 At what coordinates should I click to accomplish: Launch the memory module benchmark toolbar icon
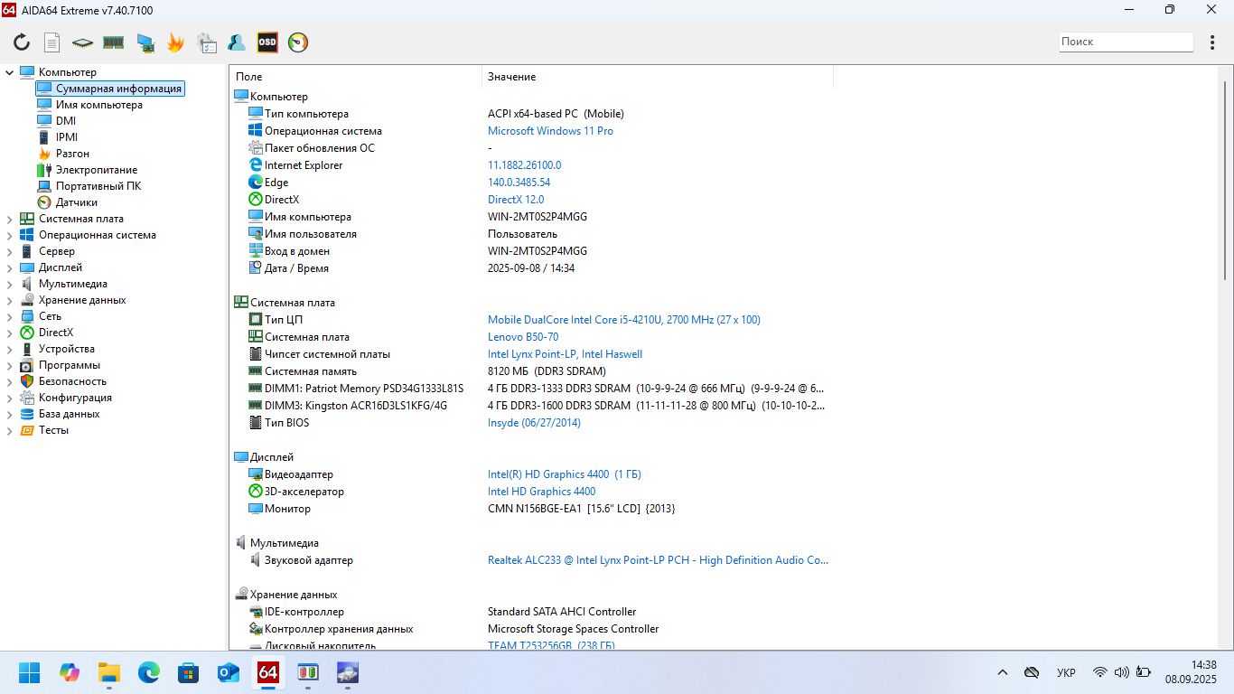point(113,42)
